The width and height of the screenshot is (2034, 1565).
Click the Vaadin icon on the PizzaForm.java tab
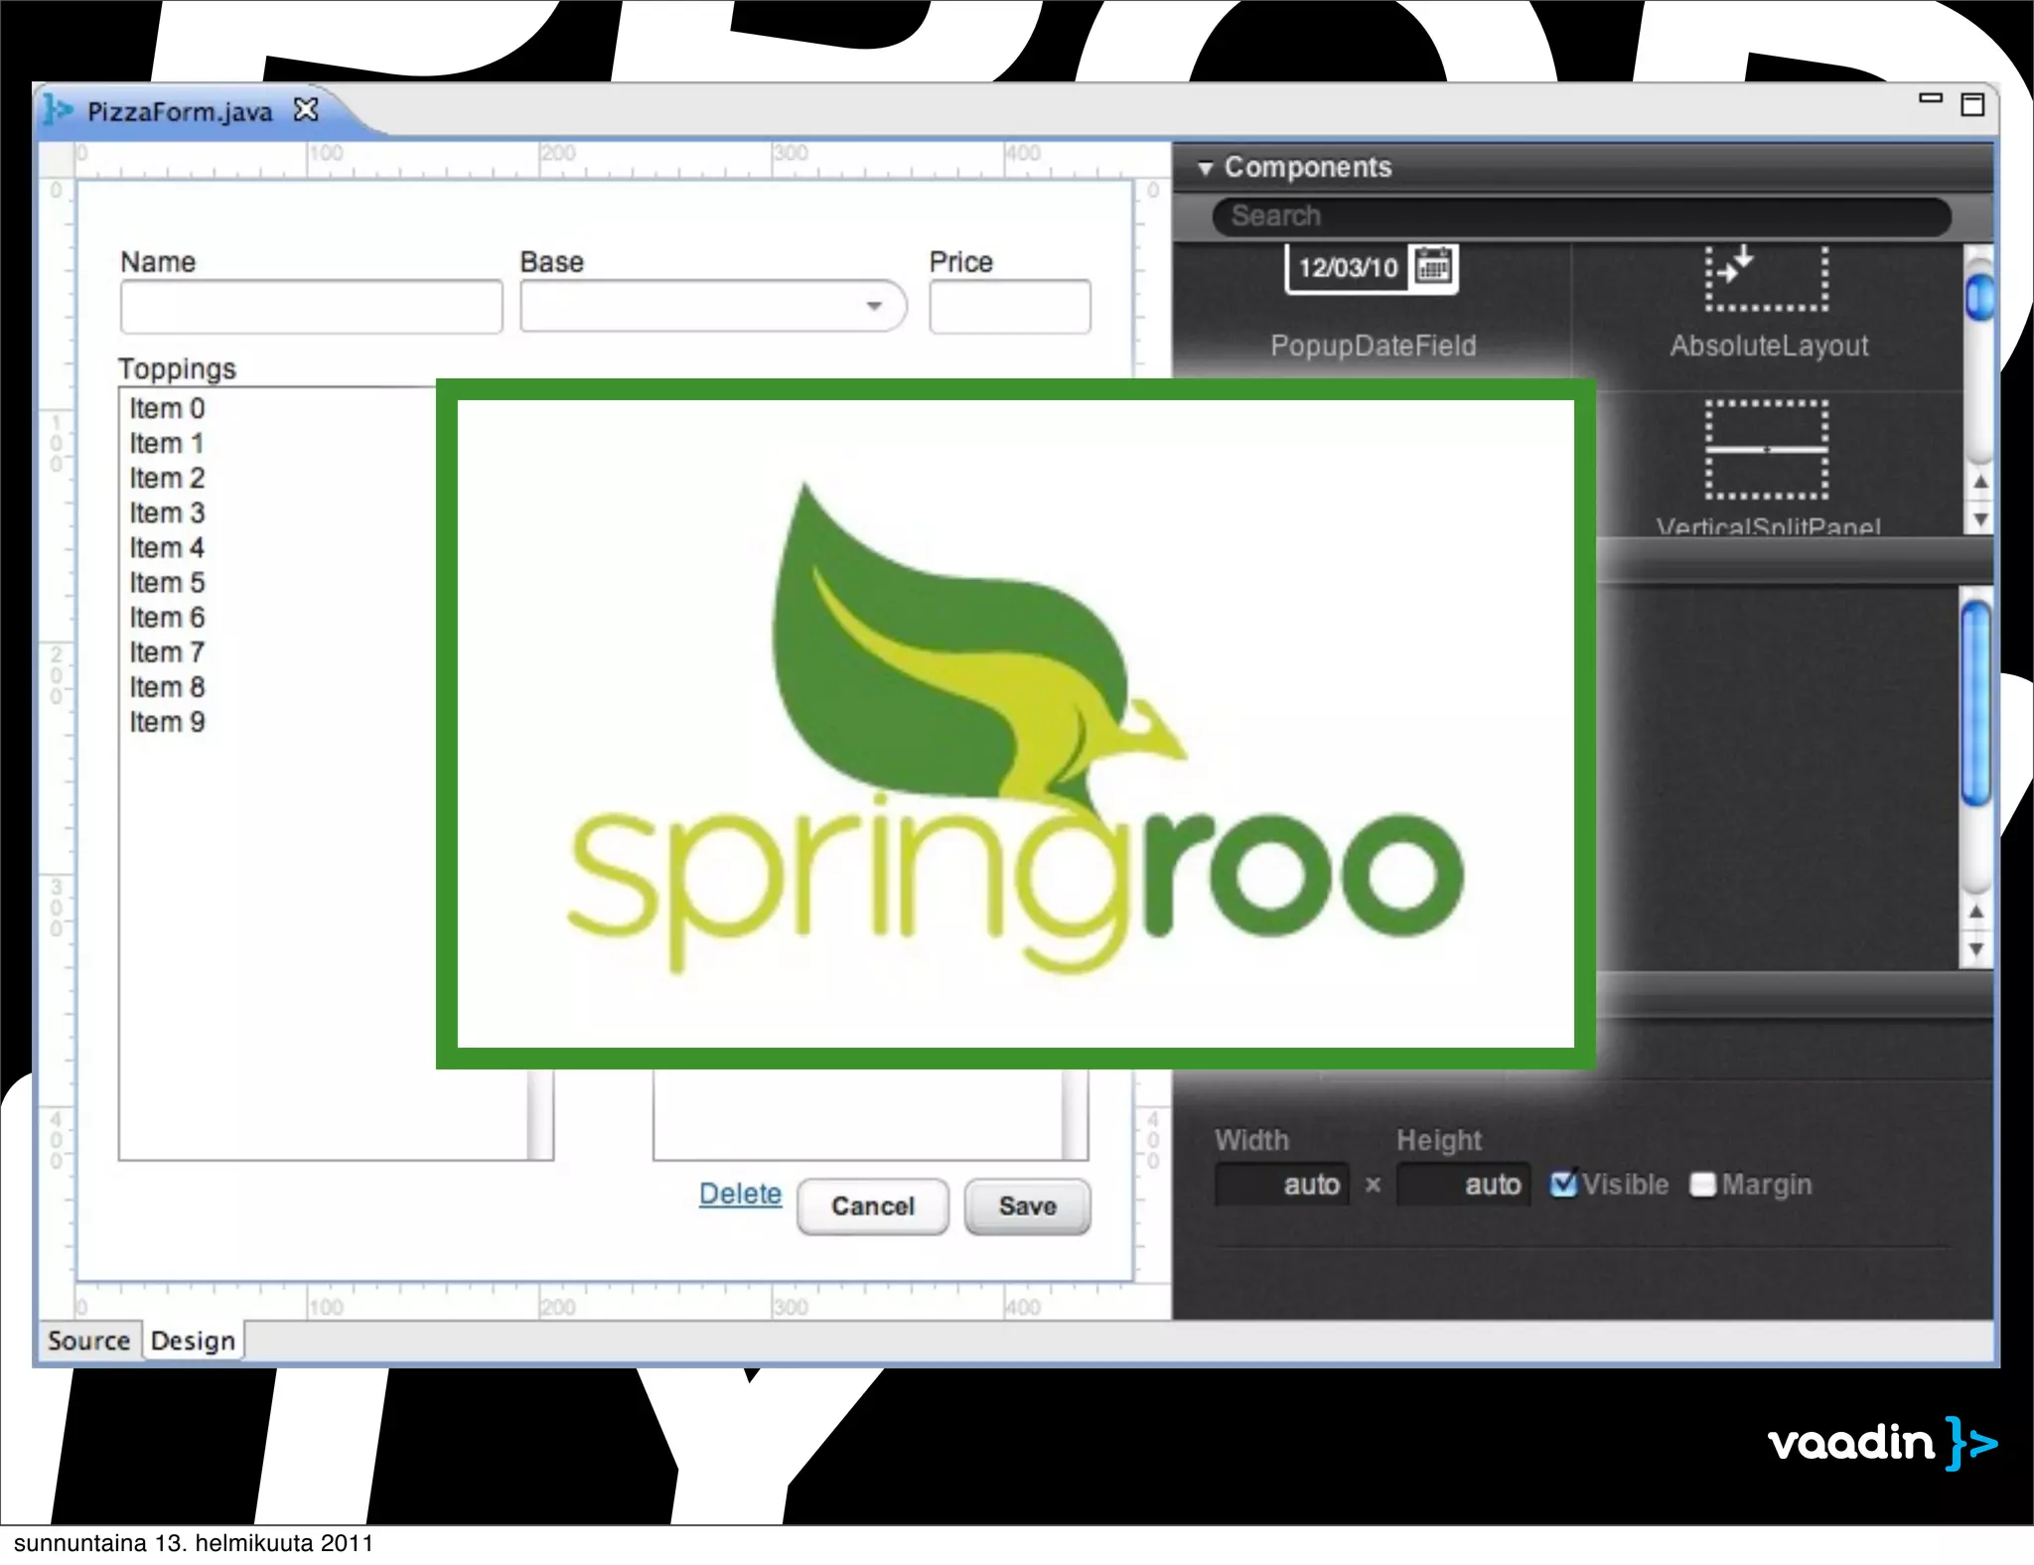pos(59,110)
